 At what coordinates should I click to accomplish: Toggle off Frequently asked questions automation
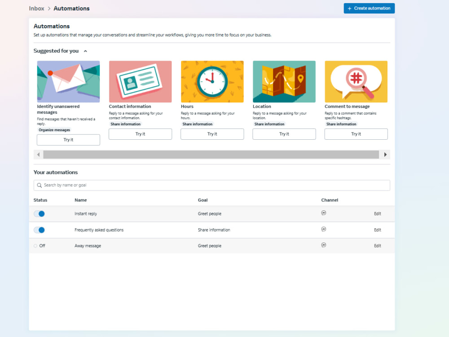[39, 230]
